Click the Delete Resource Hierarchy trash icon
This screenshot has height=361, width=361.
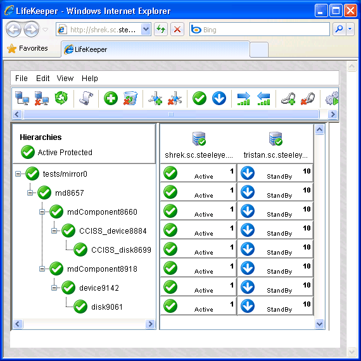[130, 98]
